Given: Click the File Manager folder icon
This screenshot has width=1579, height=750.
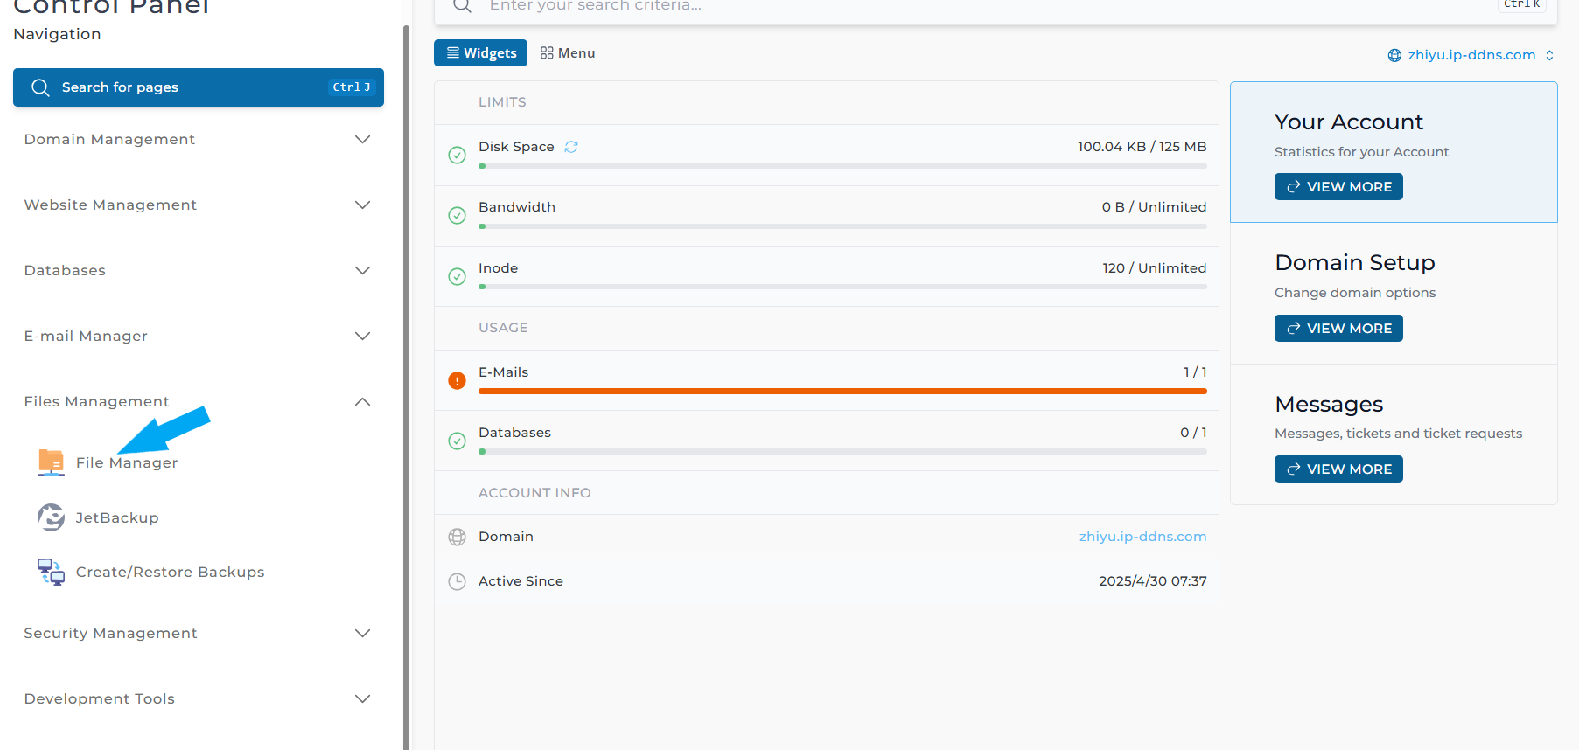Looking at the screenshot, I should coord(51,462).
